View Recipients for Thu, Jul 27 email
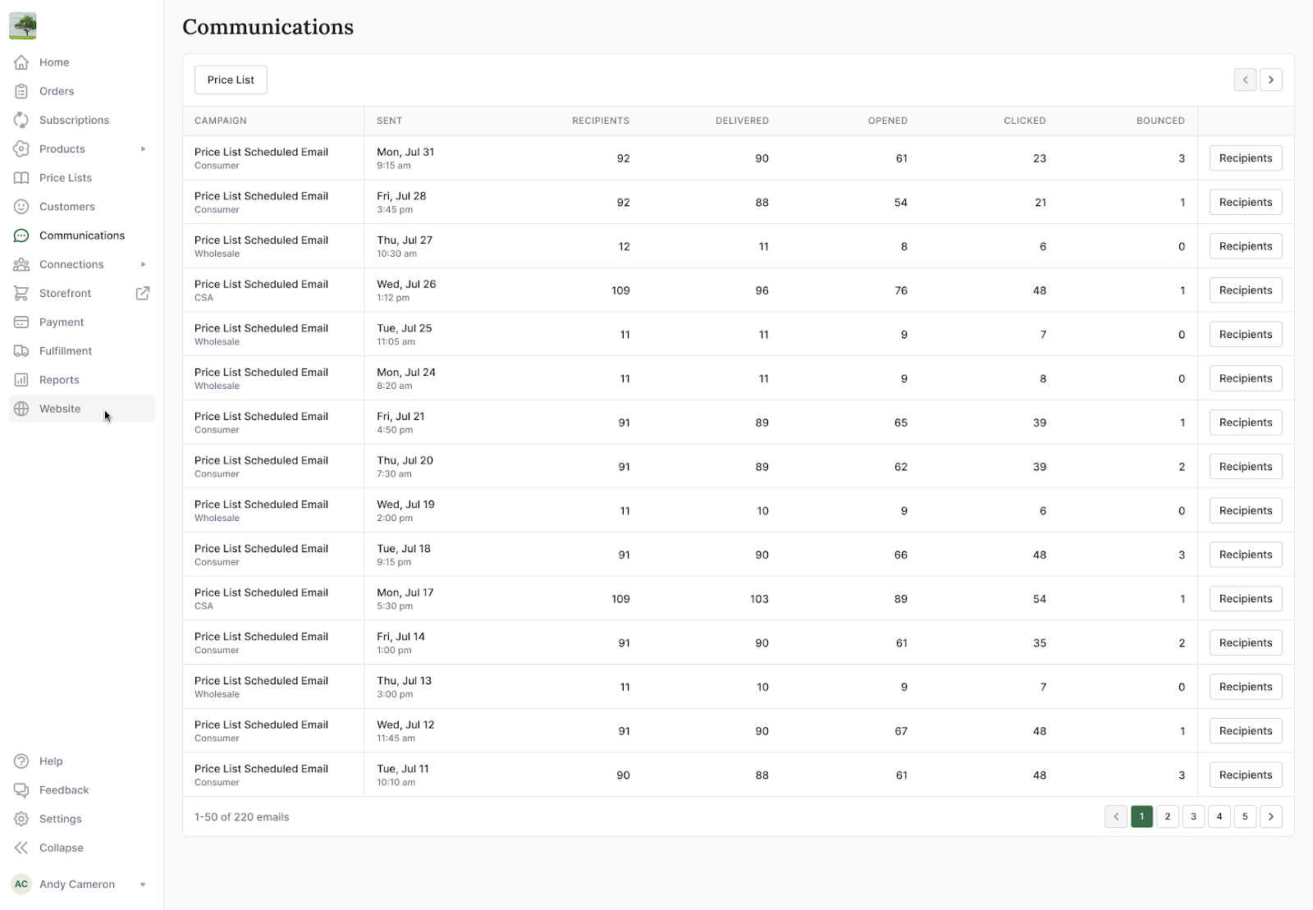This screenshot has width=1313, height=910. (x=1246, y=246)
